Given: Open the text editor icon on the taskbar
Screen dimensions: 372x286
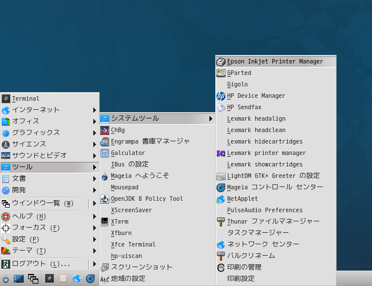Looking at the screenshot, I should click(x=63, y=279).
